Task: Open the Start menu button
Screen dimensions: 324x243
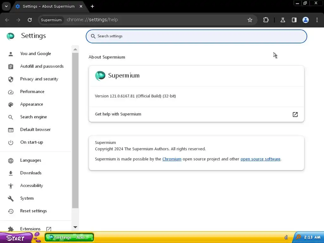Action: coord(16,238)
